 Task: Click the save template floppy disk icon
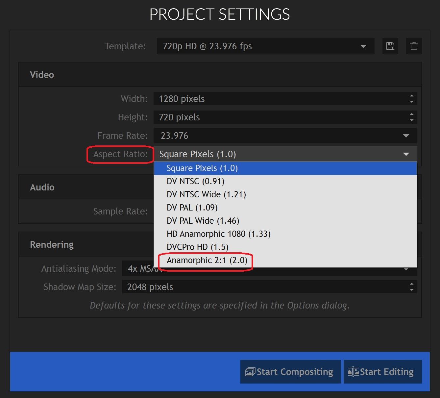pyautogui.click(x=390, y=46)
